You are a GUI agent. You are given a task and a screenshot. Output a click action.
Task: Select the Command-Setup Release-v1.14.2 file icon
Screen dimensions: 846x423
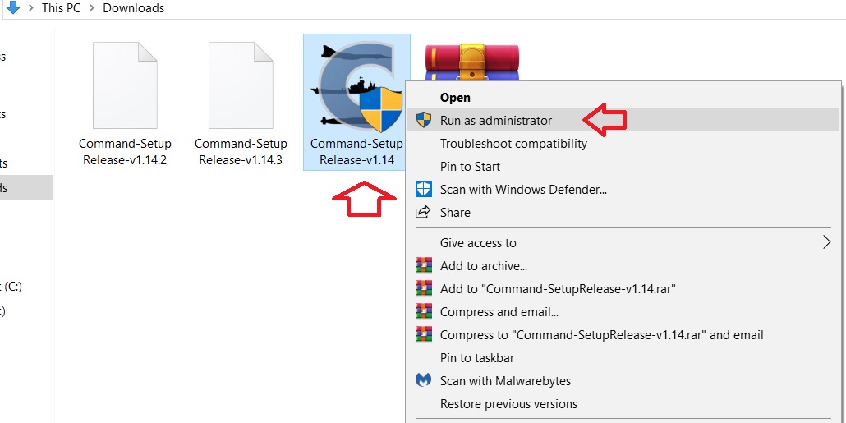tap(125, 85)
